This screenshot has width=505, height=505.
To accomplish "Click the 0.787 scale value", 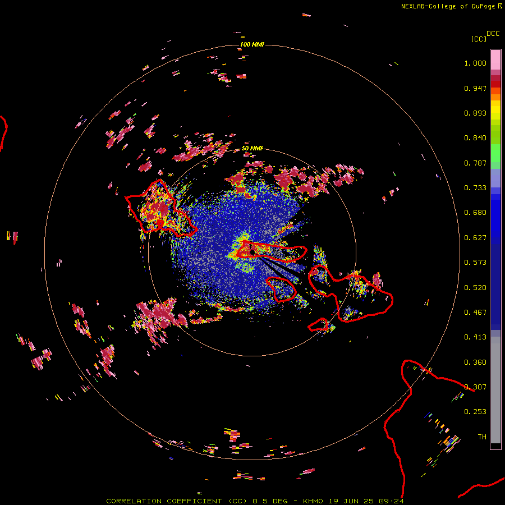I will (x=475, y=163).
